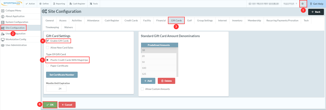Switch to the Golf tab
Viewport: 326px width, 110px height.
[189, 21]
